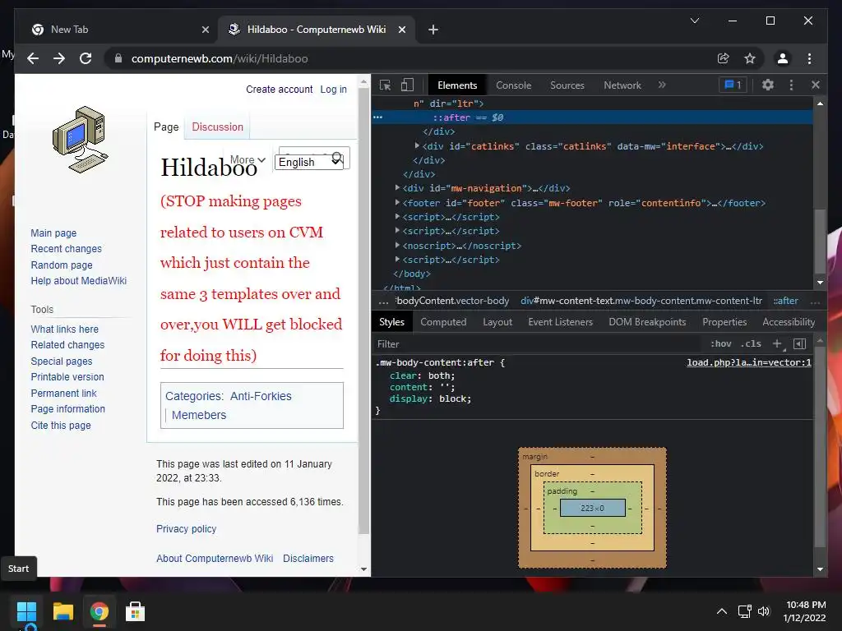Close the New Tab tab
Screen dimensions: 842x631
pos(205,30)
